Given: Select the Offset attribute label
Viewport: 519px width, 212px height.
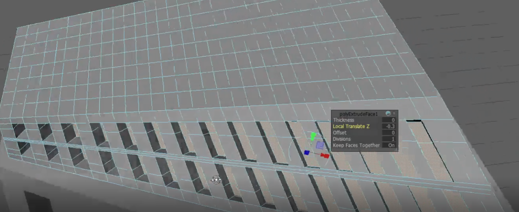Looking at the screenshot, I should tap(340, 133).
